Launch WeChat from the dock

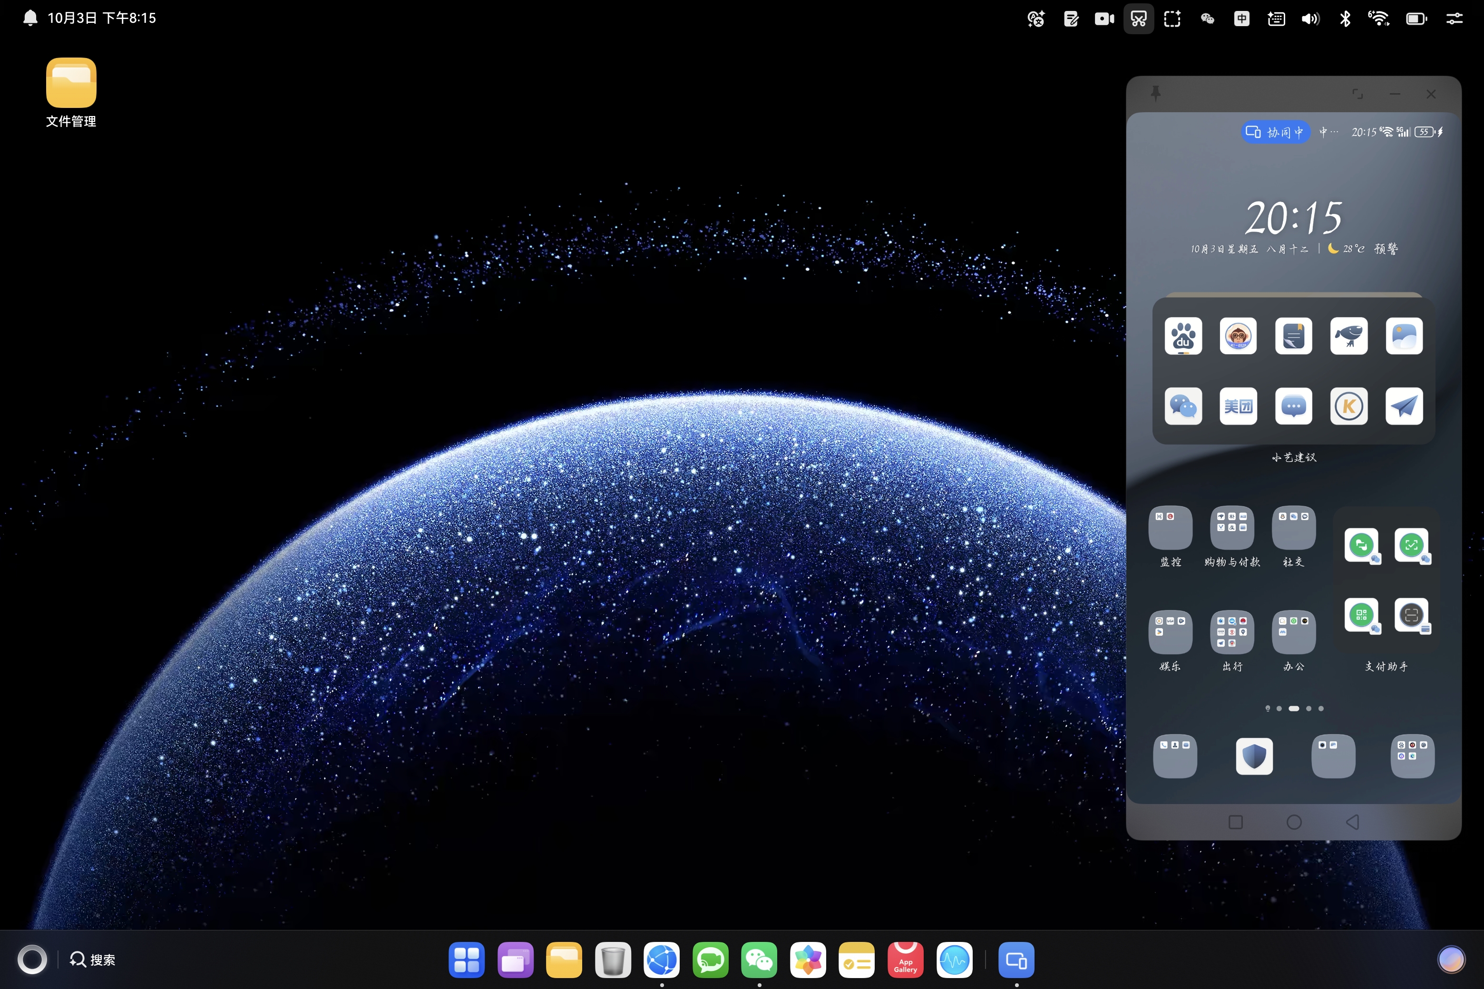[759, 960]
